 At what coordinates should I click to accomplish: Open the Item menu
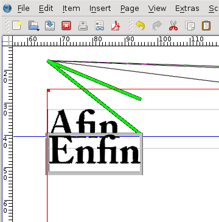(x=71, y=9)
